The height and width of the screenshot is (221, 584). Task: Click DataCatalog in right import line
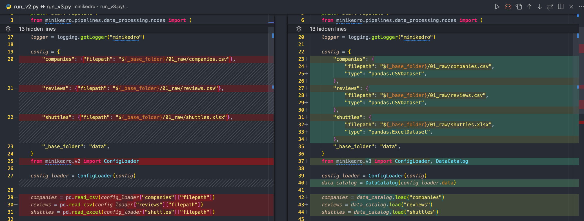[452, 161]
